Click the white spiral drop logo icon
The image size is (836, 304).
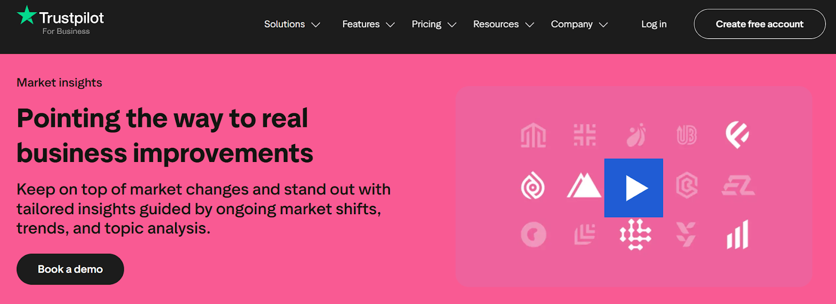tap(533, 185)
